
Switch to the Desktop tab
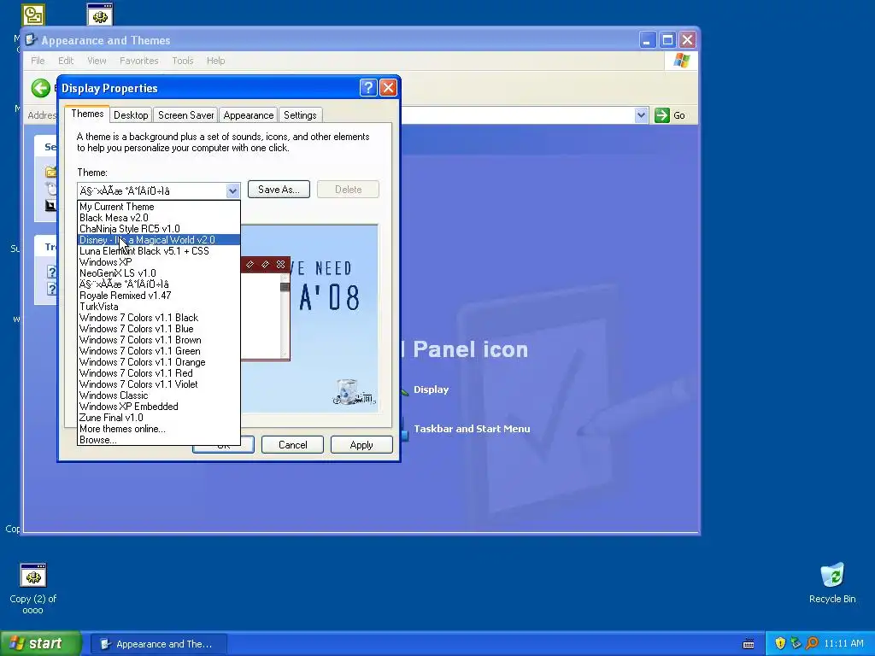(131, 115)
